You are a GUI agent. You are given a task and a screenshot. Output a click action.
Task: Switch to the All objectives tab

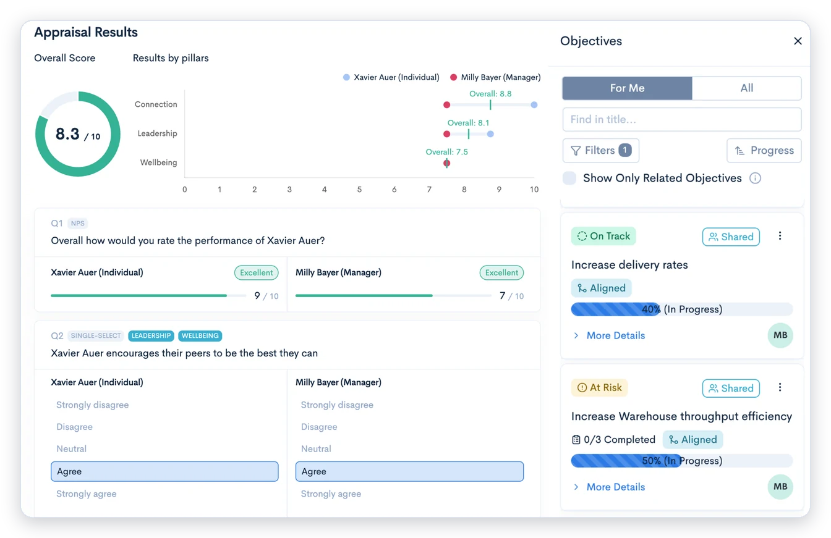point(747,88)
